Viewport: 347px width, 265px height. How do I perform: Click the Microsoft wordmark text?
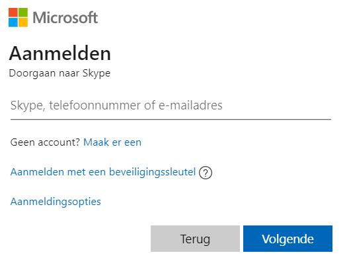(65, 18)
